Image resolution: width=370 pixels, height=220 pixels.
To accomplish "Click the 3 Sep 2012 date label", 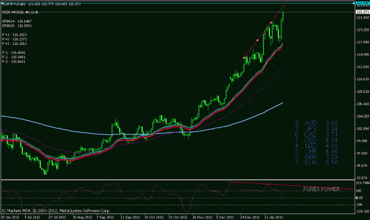I will coord(105,217).
